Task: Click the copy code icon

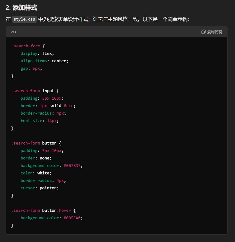Action: tap(203, 32)
